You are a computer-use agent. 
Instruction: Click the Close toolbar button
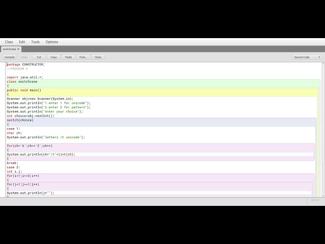98,57
